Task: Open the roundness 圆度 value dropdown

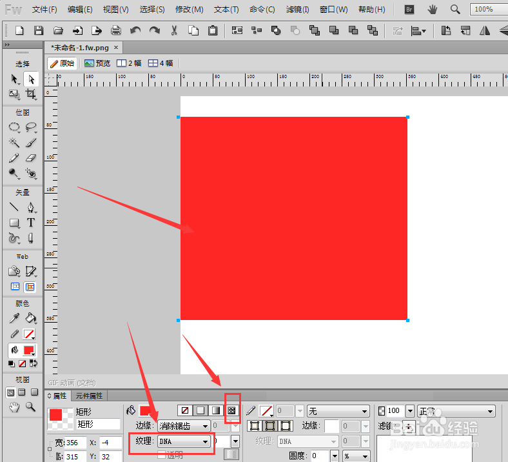Action: point(335,456)
